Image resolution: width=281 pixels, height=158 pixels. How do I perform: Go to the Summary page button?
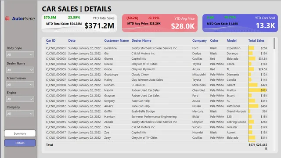coord(20,133)
